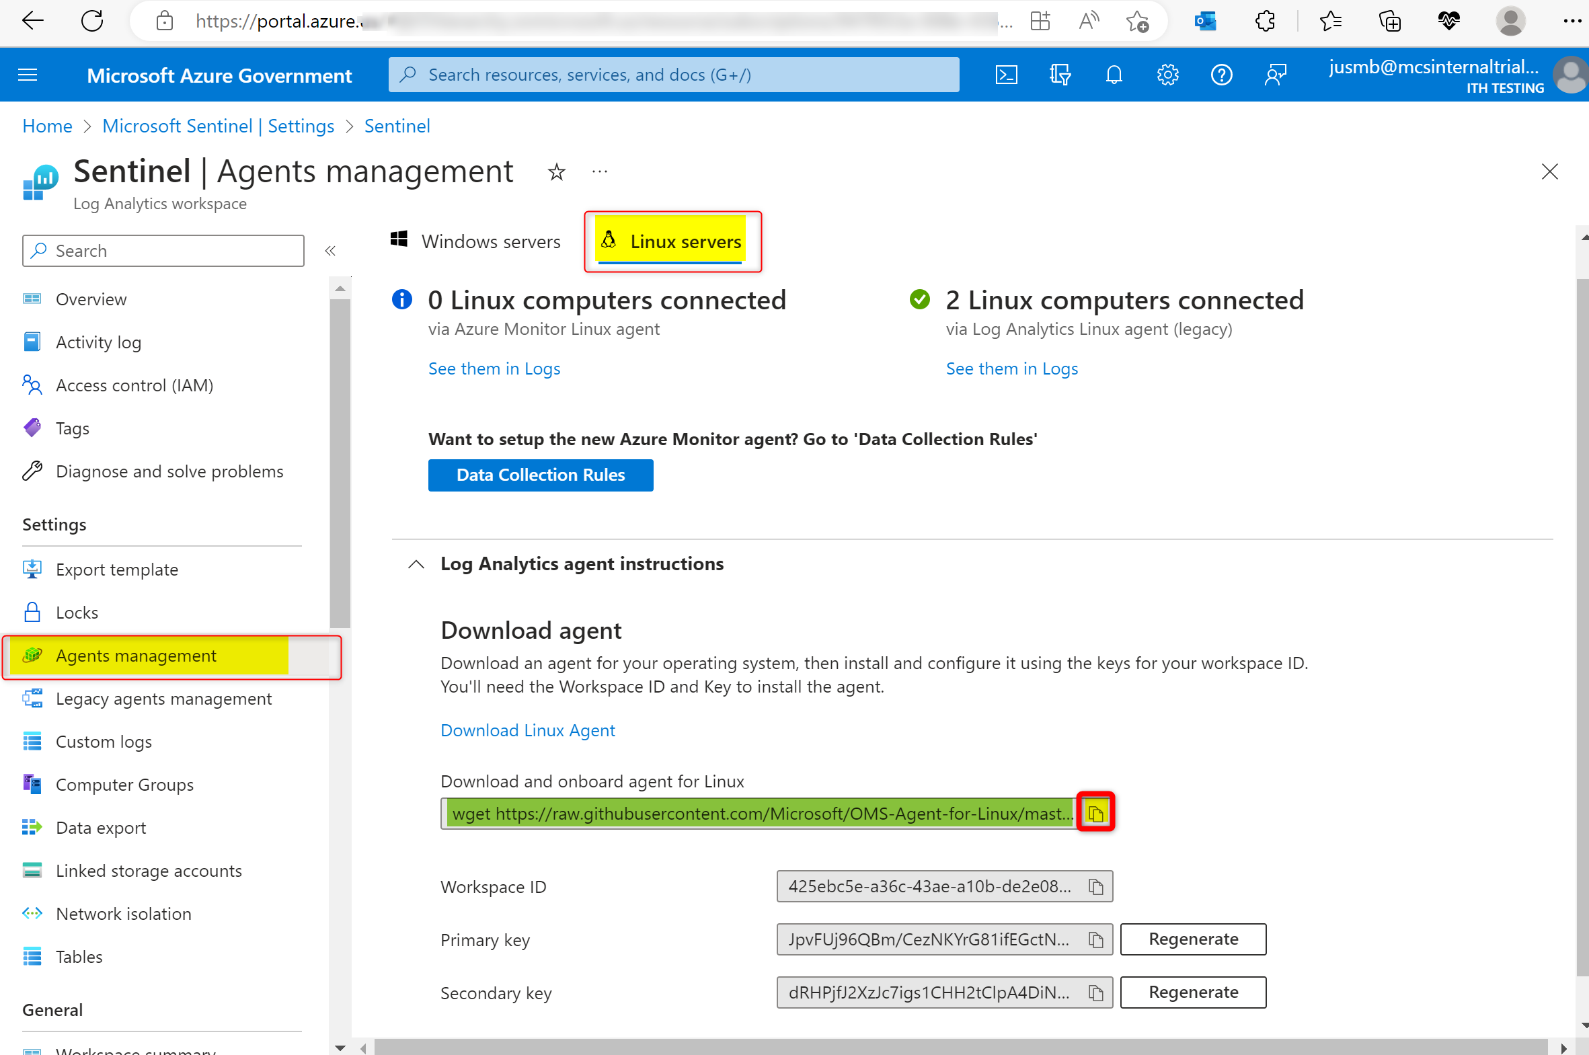Open Access control (IAM)
This screenshot has width=1589, height=1055.
tap(134, 385)
